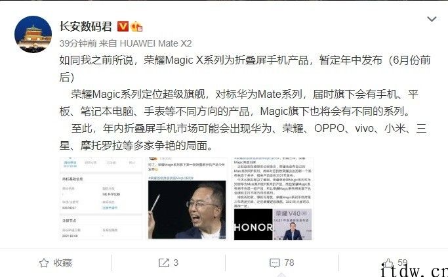
Task: Click the thumbs-up like icon
Action: pyautogui.click(x=388, y=263)
